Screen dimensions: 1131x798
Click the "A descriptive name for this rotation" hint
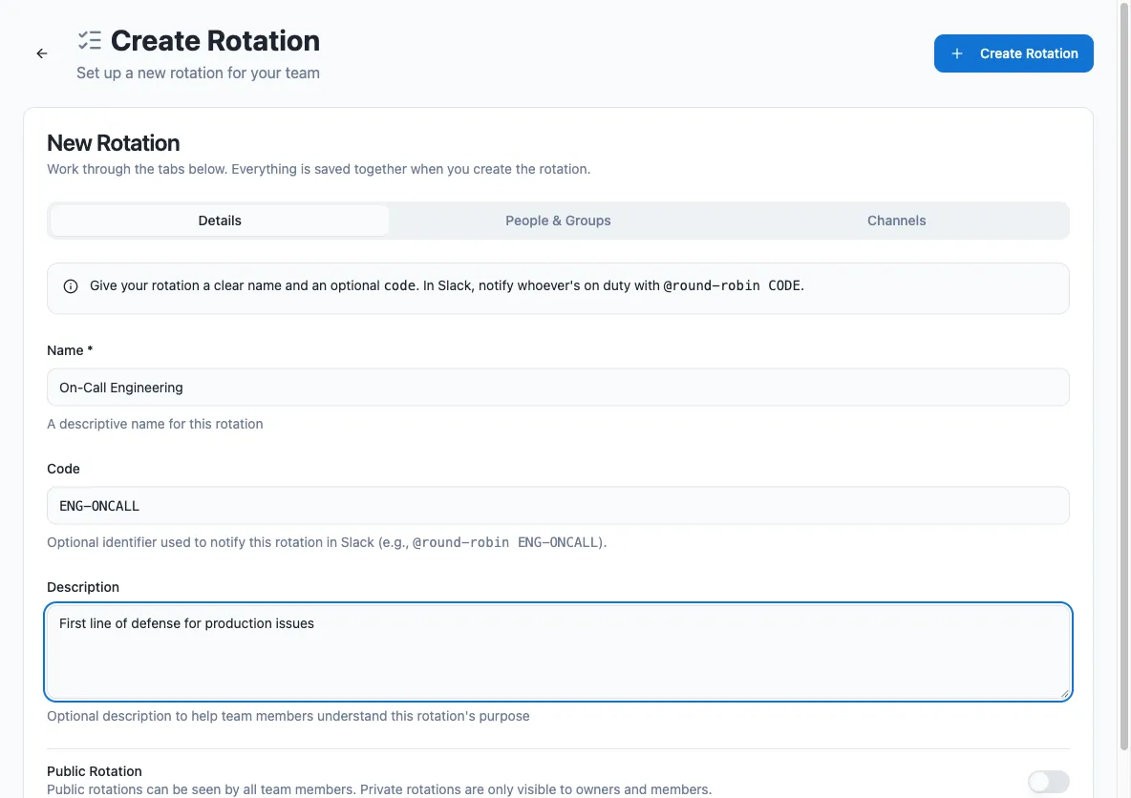(155, 424)
